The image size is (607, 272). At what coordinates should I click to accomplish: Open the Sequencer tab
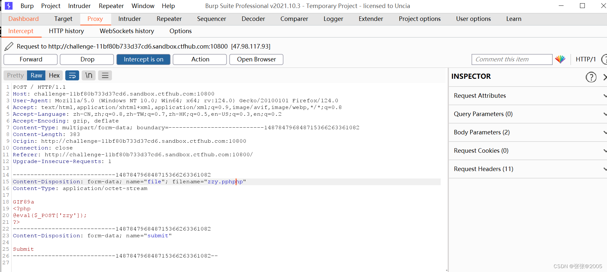(x=212, y=19)
